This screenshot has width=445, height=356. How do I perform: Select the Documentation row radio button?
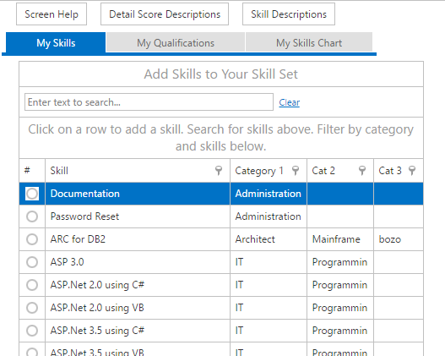coord(32,194)
